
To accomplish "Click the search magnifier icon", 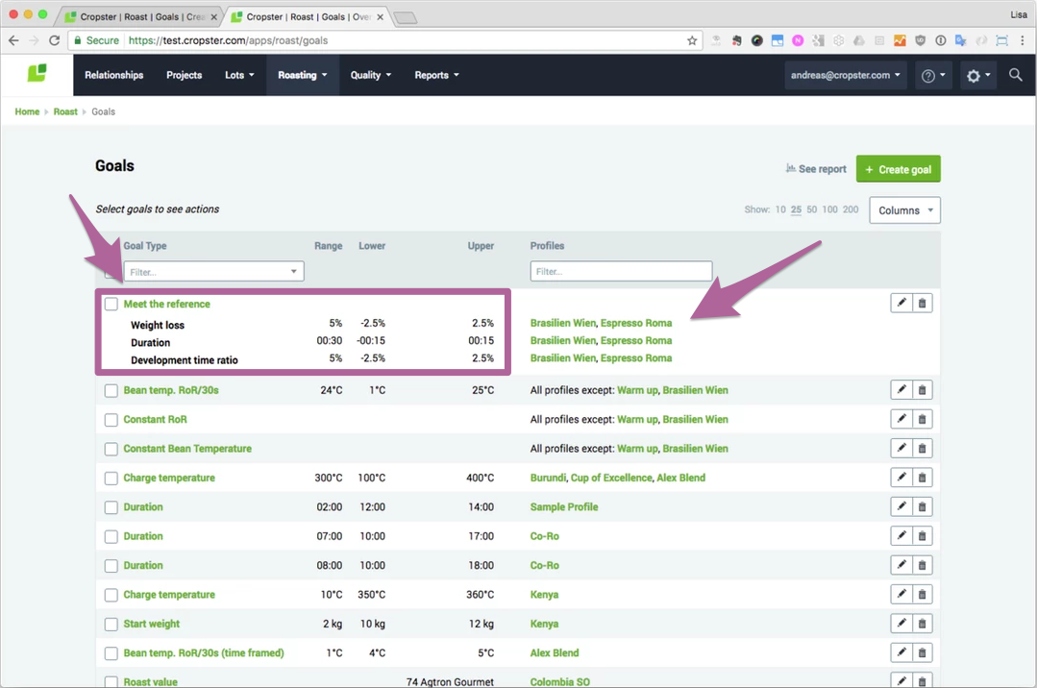I will coord(1015,75).
